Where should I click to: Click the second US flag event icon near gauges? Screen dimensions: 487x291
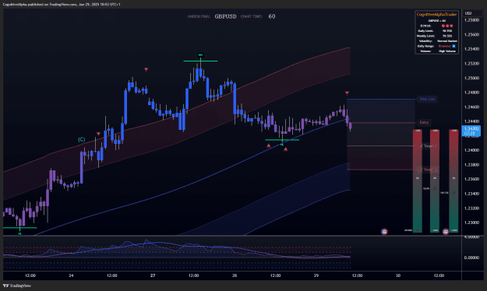446,231
